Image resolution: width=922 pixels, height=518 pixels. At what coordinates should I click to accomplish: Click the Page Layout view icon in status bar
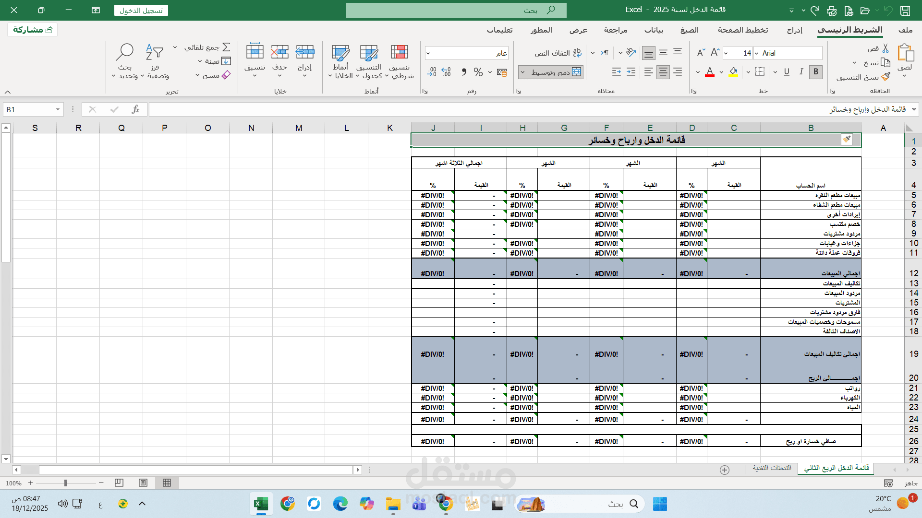[x=143, y=483]
